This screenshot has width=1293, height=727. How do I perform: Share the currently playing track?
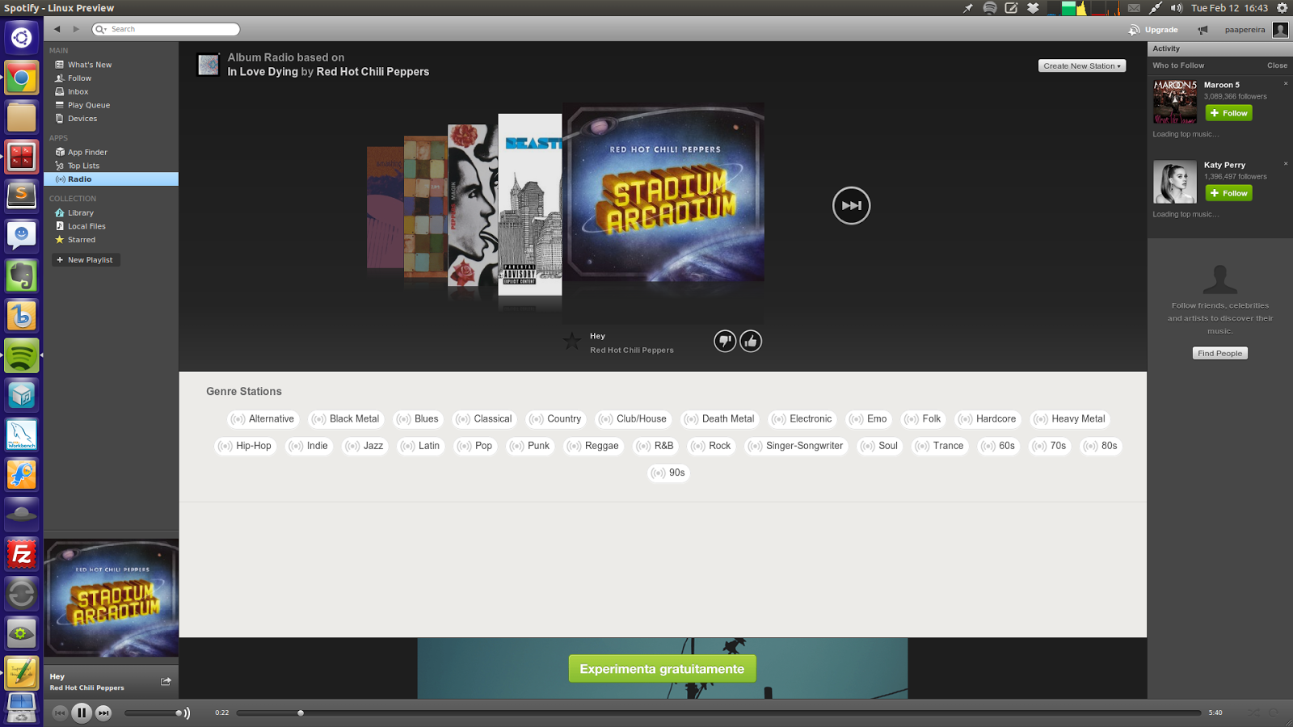(x=166, y=681)
